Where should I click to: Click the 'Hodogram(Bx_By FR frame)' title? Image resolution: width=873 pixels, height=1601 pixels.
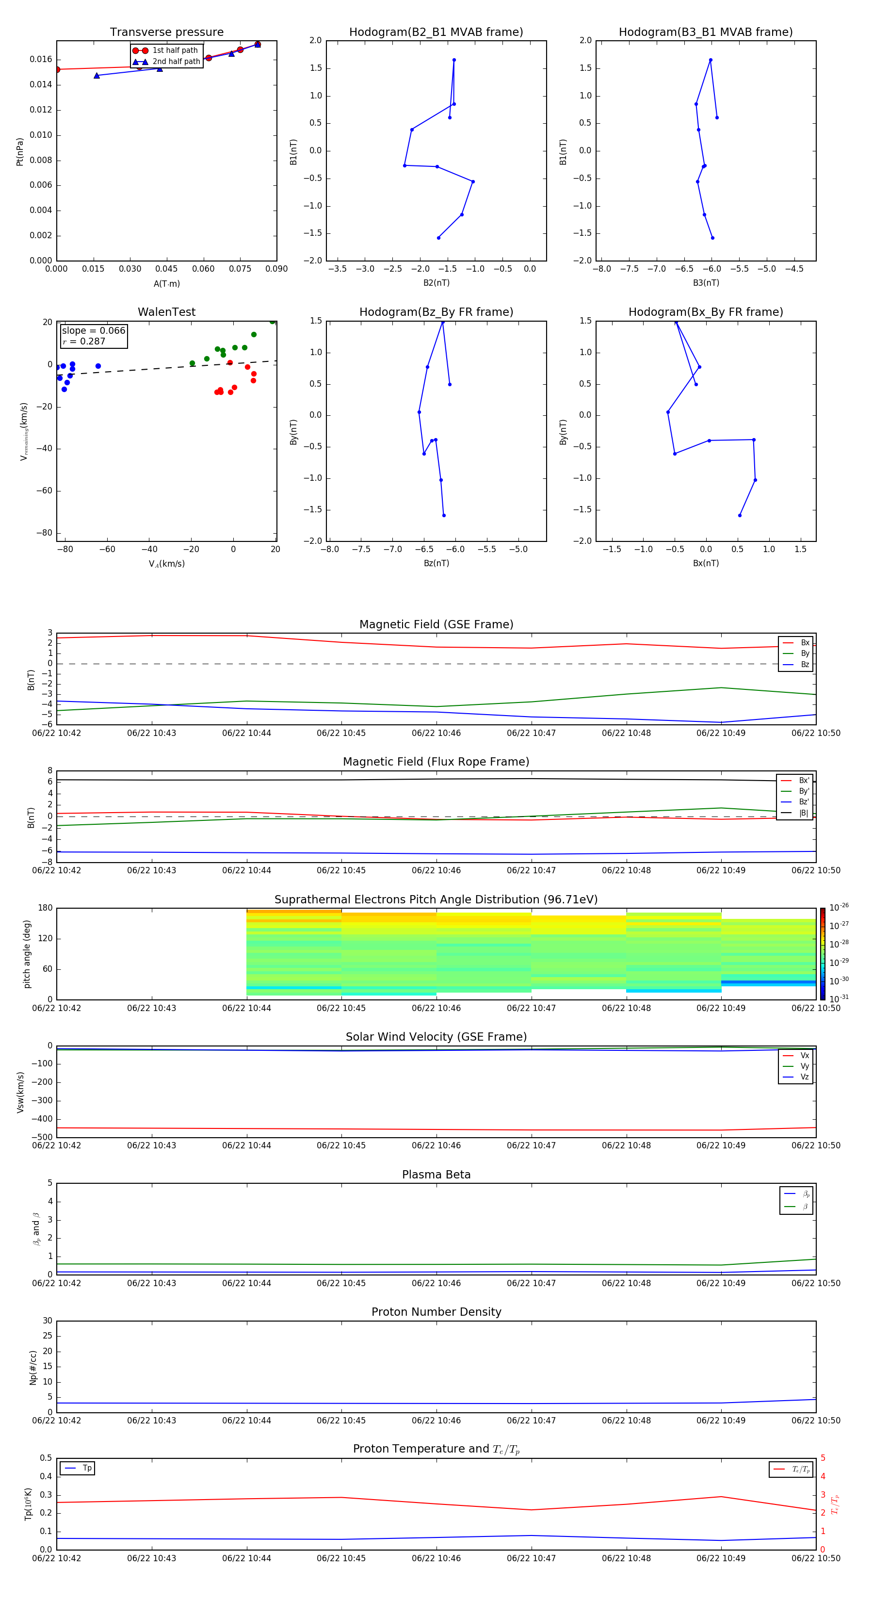706,312
